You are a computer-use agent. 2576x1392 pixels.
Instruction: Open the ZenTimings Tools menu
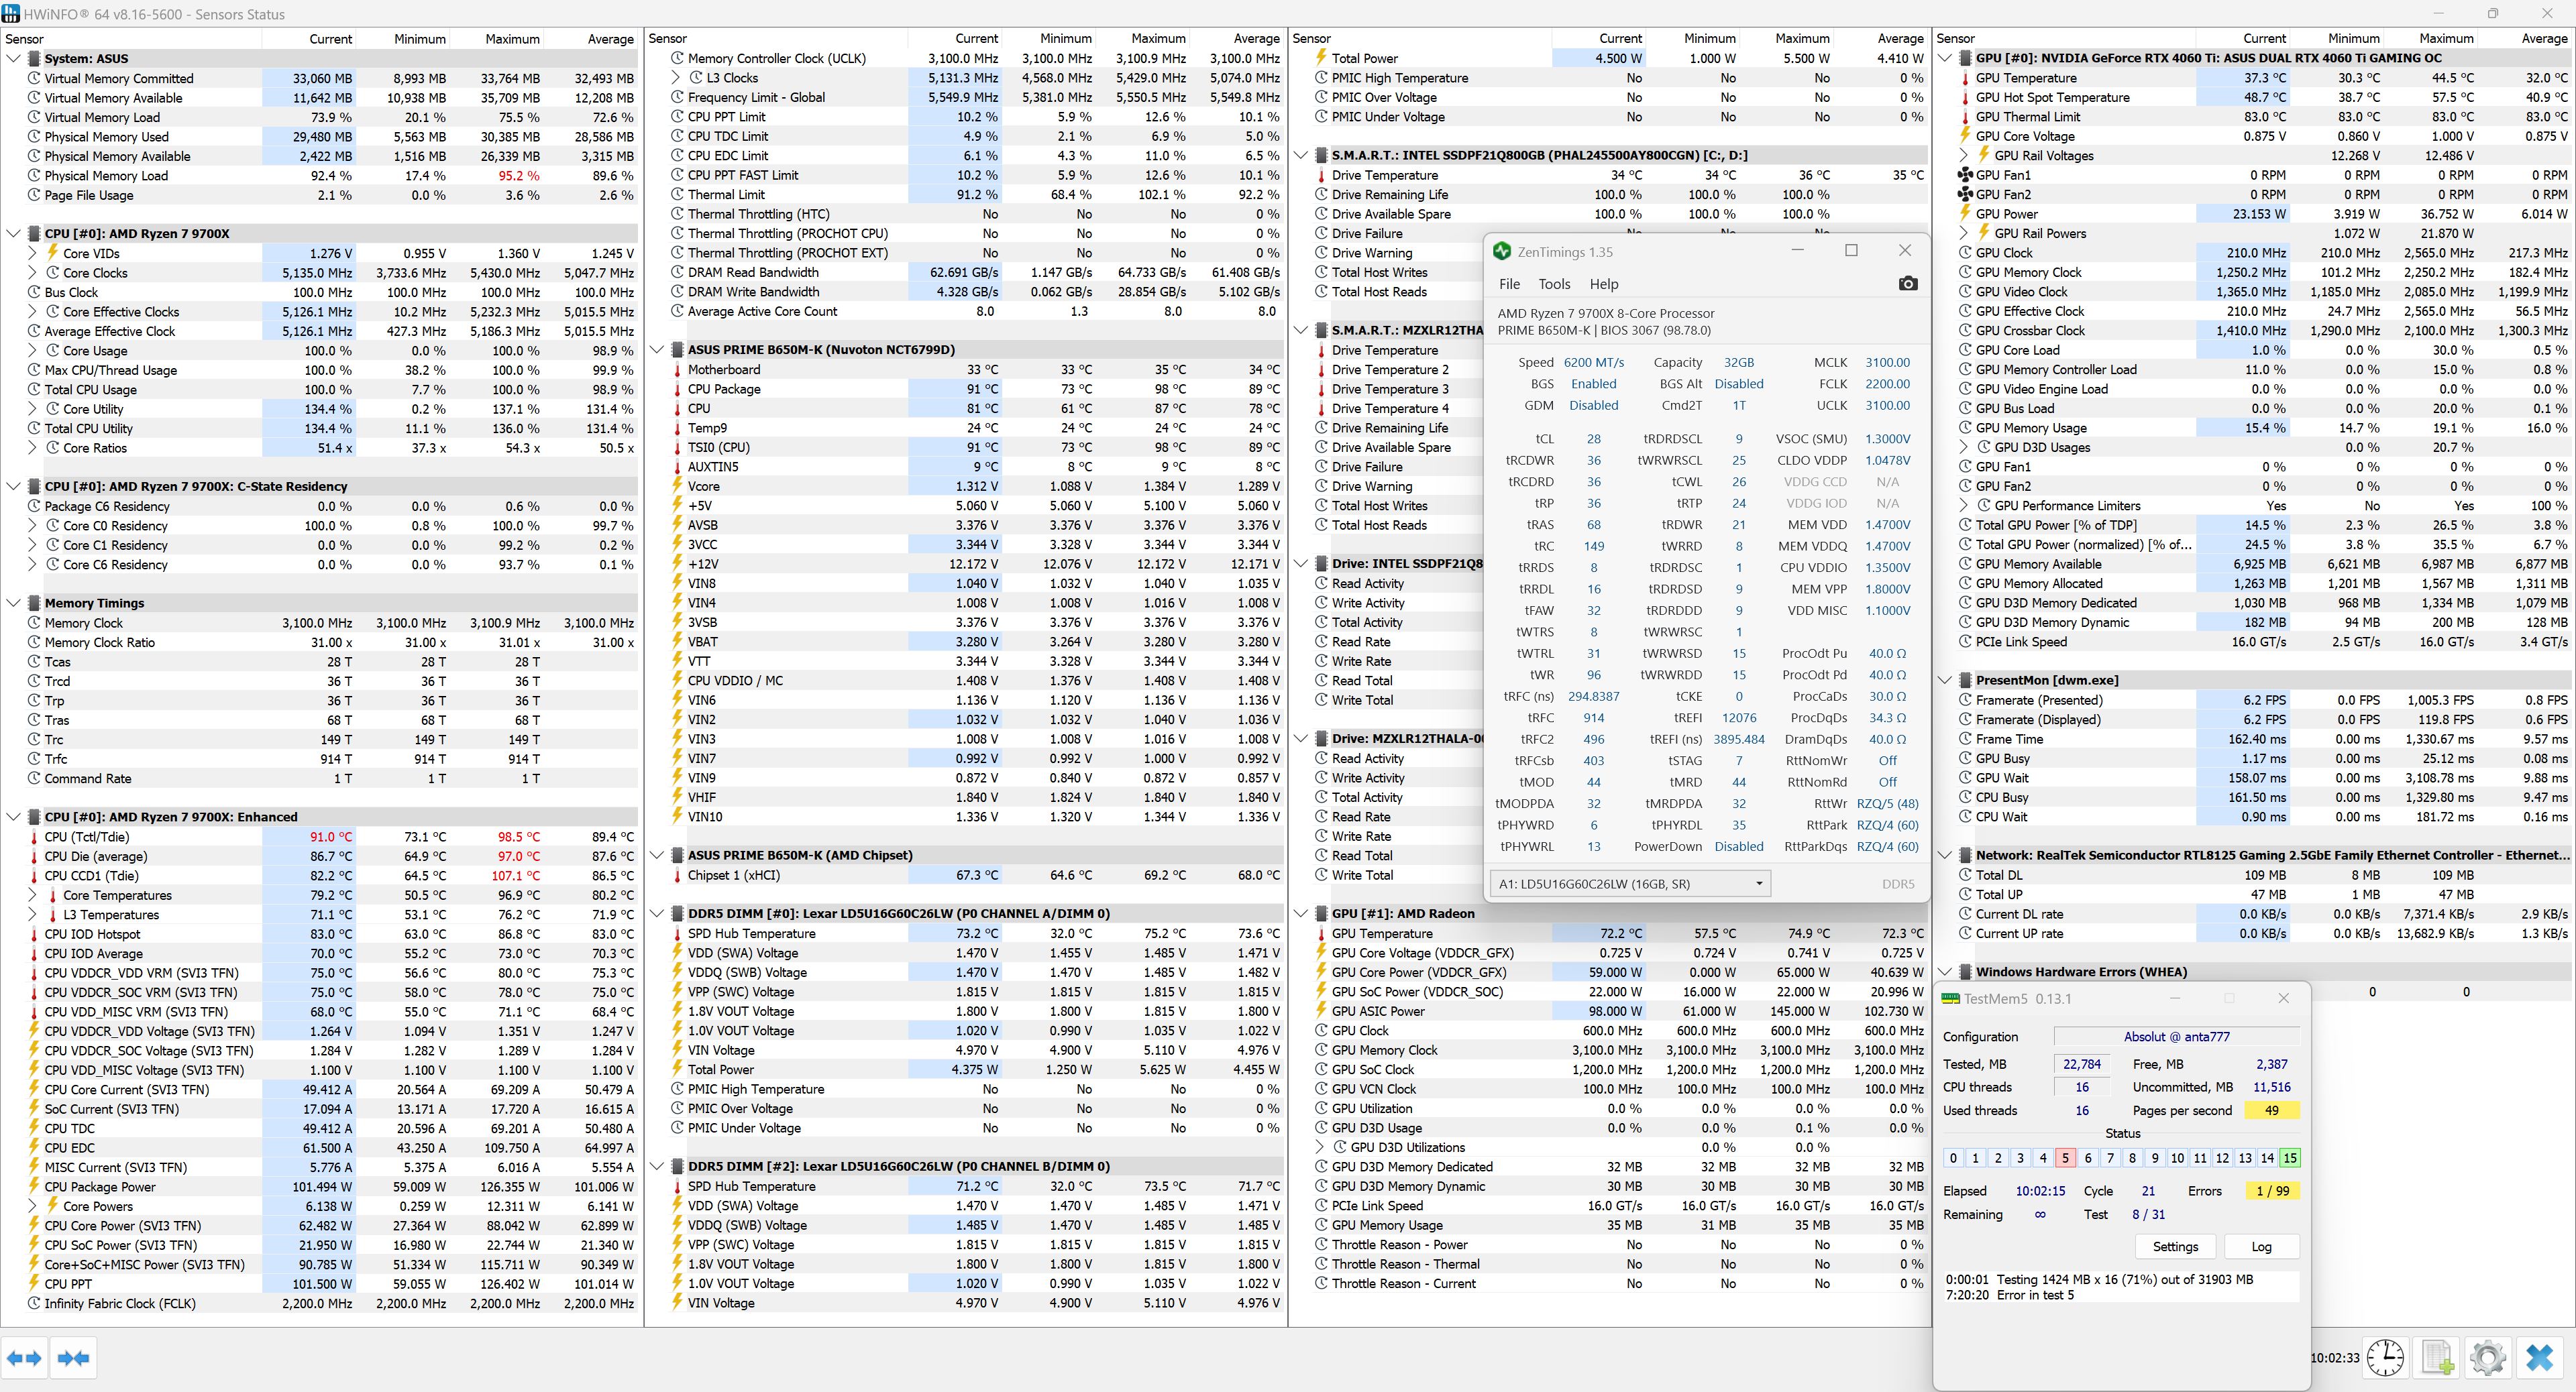pyautogui.click(x=1554, y=285)
